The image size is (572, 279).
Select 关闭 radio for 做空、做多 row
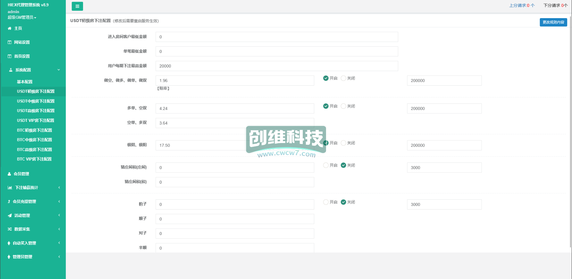tap(343, 78)
